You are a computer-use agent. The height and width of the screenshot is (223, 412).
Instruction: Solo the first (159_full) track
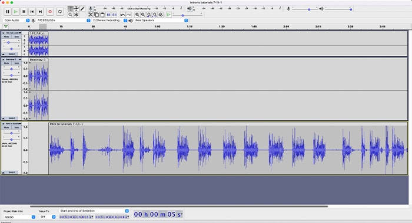pyautogui.click(x=16, y=37)
